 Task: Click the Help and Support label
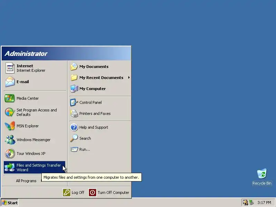(x=93, y=127)
